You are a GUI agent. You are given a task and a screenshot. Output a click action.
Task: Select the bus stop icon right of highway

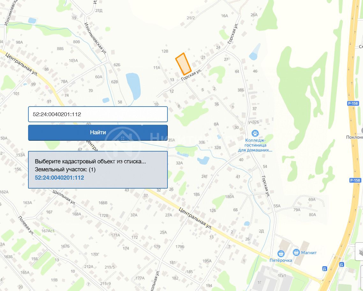pyautogui.click(x=342, y=265)
